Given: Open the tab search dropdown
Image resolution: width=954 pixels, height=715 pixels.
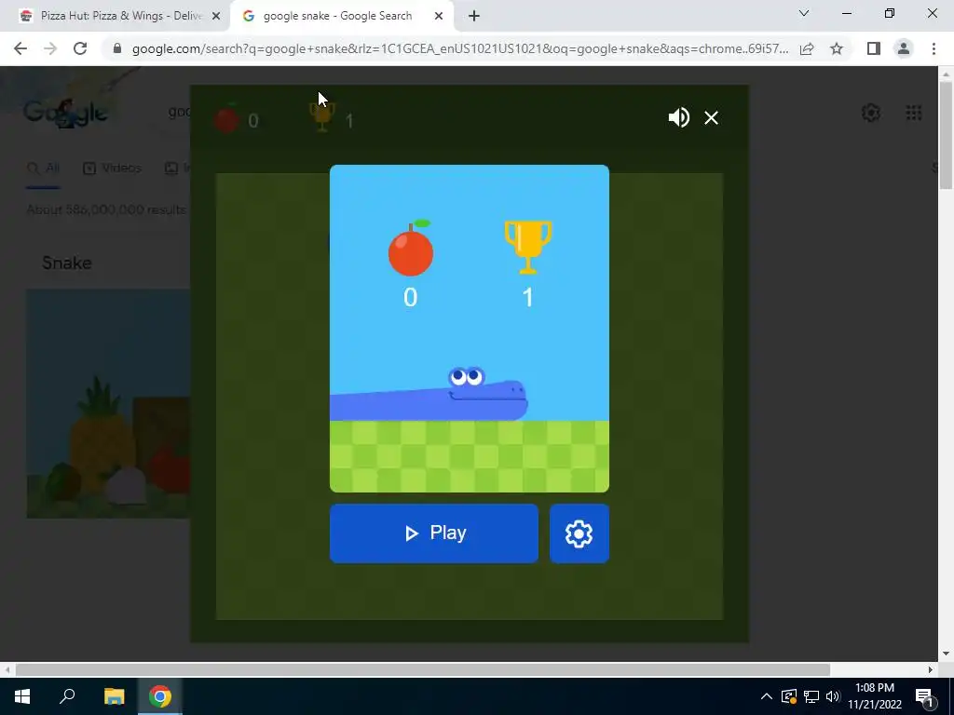Looking at the screenshot, I should pyautogui.click(x=804, y=13).
